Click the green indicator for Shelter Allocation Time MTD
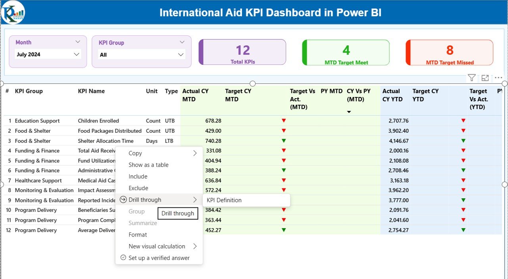 pyautogui.click(x=283, y=141)
